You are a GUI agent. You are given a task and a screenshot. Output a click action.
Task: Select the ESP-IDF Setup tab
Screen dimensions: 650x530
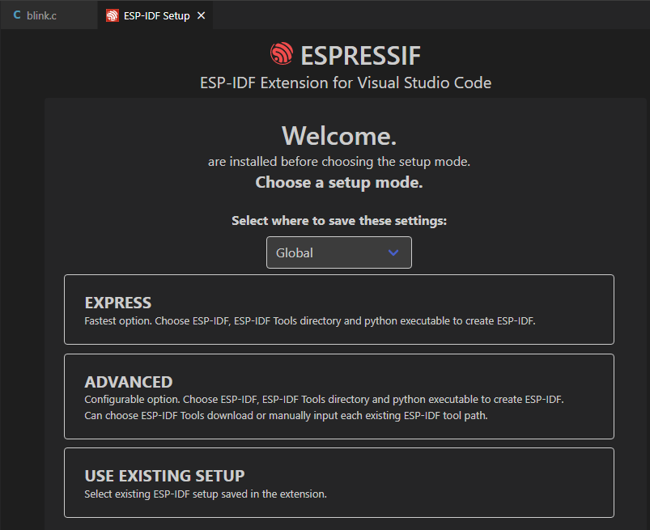[155, 15]
